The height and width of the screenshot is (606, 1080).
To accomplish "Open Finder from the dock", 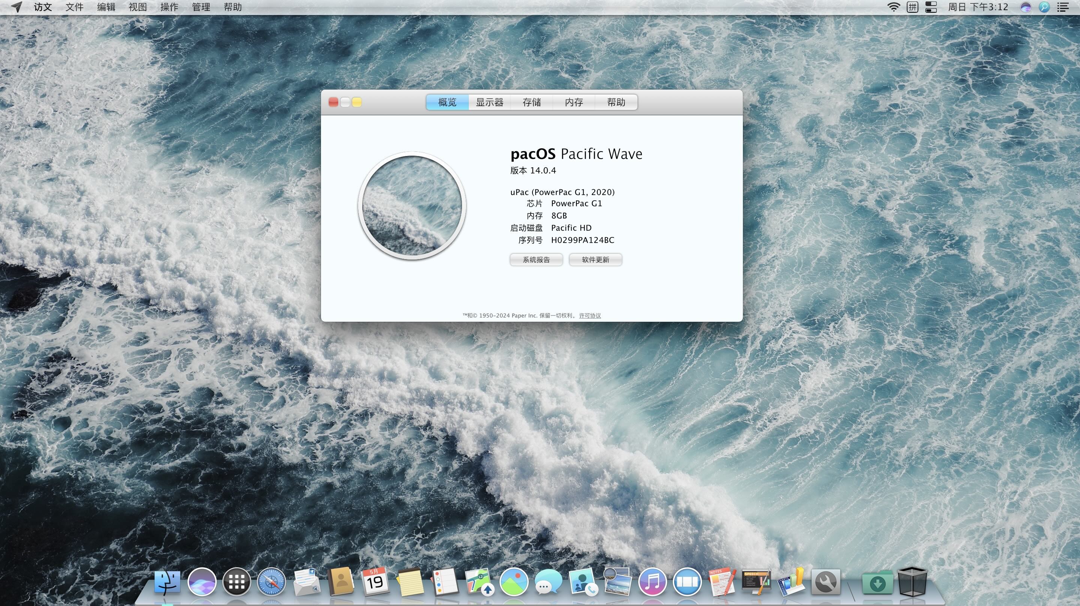I will (167, 582).
